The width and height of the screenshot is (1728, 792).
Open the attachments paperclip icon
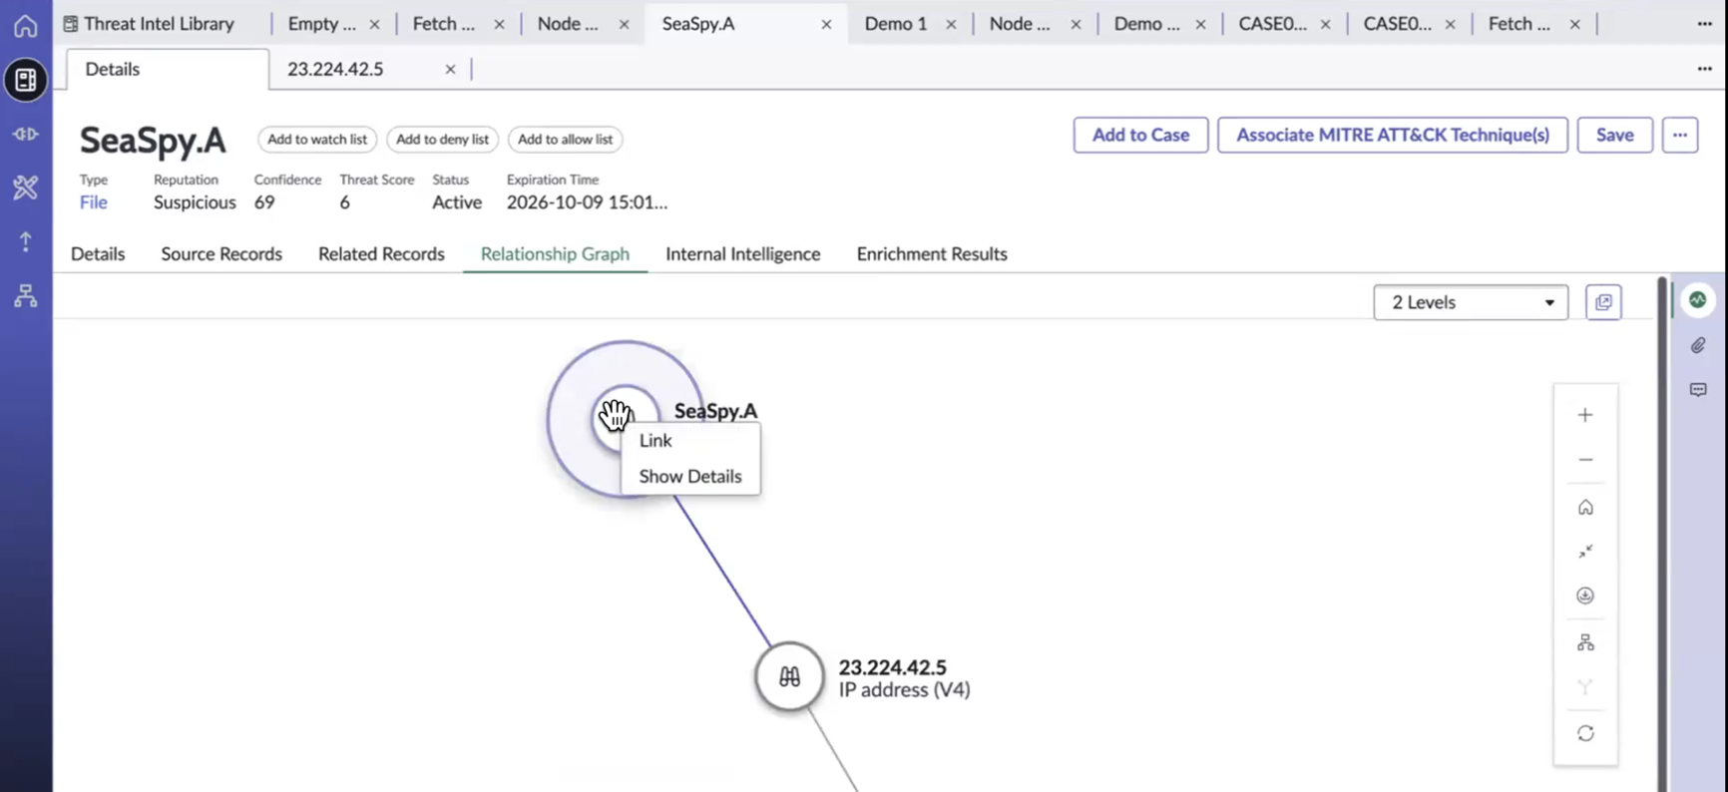1698,345
